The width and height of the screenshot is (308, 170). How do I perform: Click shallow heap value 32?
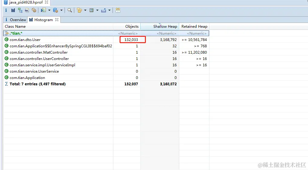[x=175, y=46]
